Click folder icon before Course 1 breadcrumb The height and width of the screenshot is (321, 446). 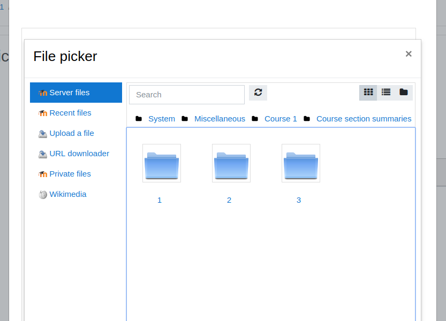pyautogui.click(x=255, y=119)
